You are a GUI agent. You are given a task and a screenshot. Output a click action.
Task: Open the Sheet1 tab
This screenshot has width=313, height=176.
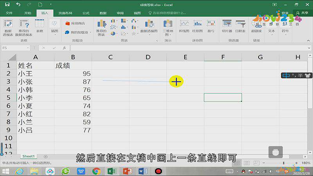(29, 156)
